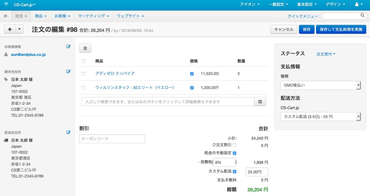
Task: Open クイックメニュー link
Action: click(x=303, y=16)
